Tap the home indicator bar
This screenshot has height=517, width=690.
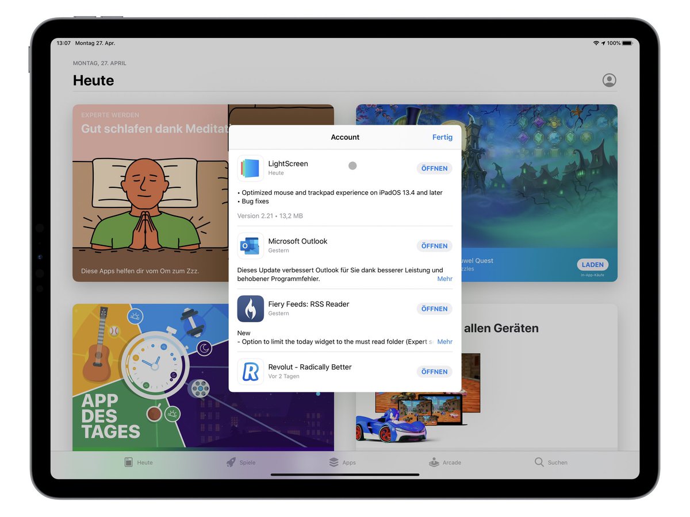coord(345,474)
